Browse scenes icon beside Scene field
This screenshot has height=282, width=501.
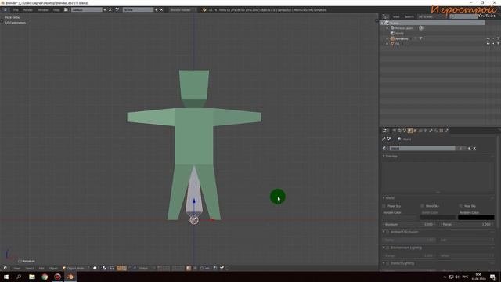pos(117,10)
